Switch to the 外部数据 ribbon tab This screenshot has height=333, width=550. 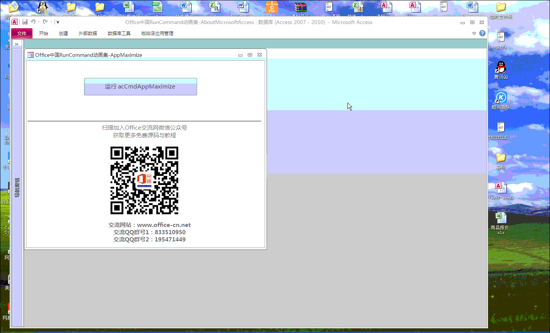[x=88, y=34]
